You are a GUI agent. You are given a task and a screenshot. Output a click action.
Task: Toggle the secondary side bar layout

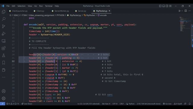[x=167, y=6]
